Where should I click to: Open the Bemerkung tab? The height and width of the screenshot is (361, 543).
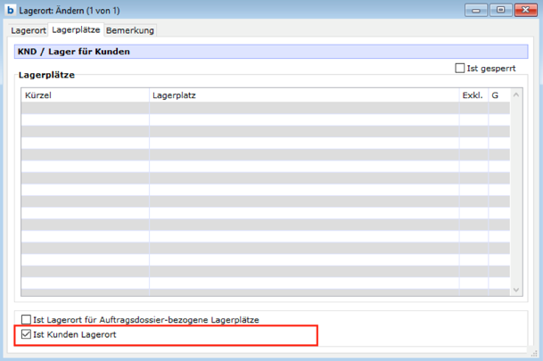[130, 30]
